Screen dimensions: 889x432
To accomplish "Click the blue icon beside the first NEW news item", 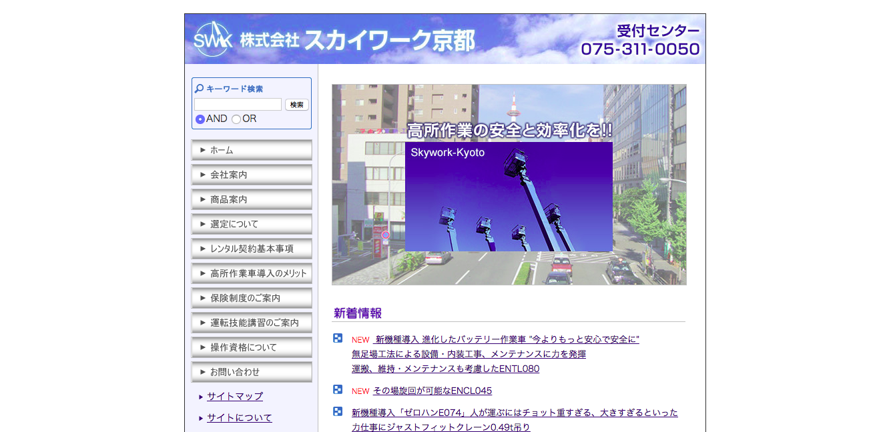I will 337,339.
